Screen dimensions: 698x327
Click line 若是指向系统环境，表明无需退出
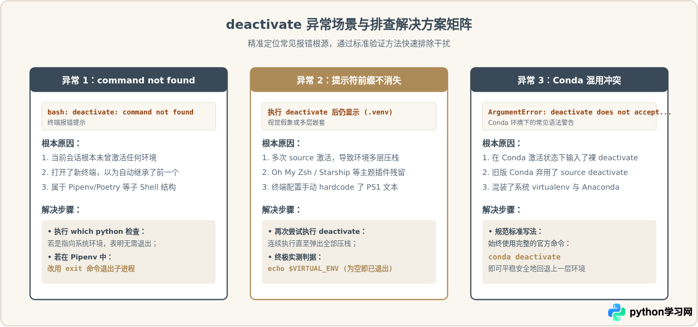pos(103,244)
